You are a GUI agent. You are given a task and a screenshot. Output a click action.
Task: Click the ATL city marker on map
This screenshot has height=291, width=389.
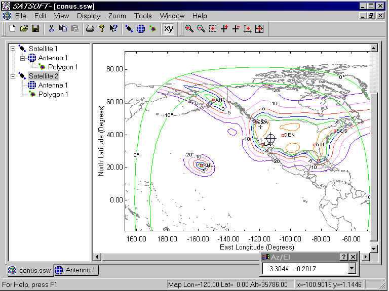(x=314, y=145)
